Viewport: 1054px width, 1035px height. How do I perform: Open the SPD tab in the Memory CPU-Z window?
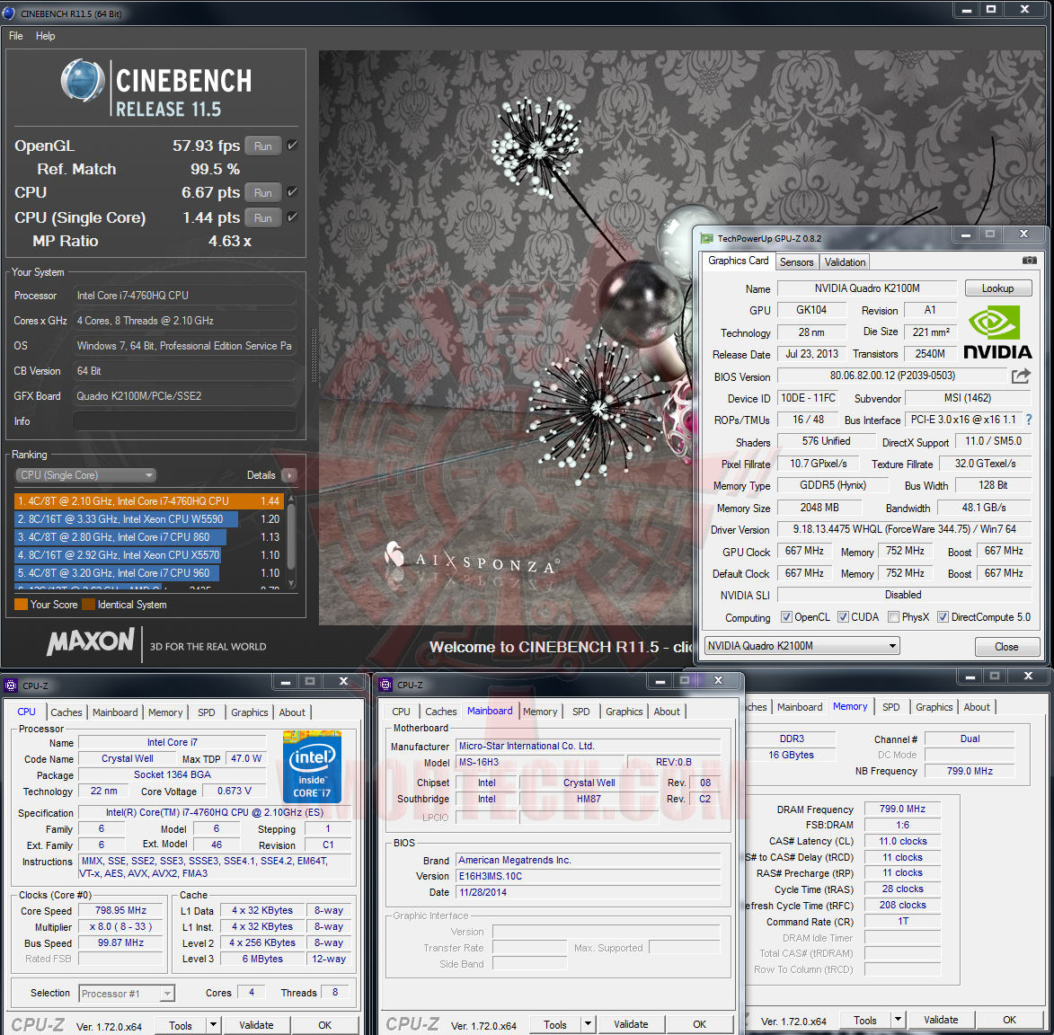[x=891, y=707]
